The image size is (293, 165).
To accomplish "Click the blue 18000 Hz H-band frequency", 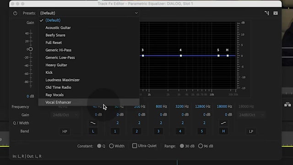I will click(224, 106).
